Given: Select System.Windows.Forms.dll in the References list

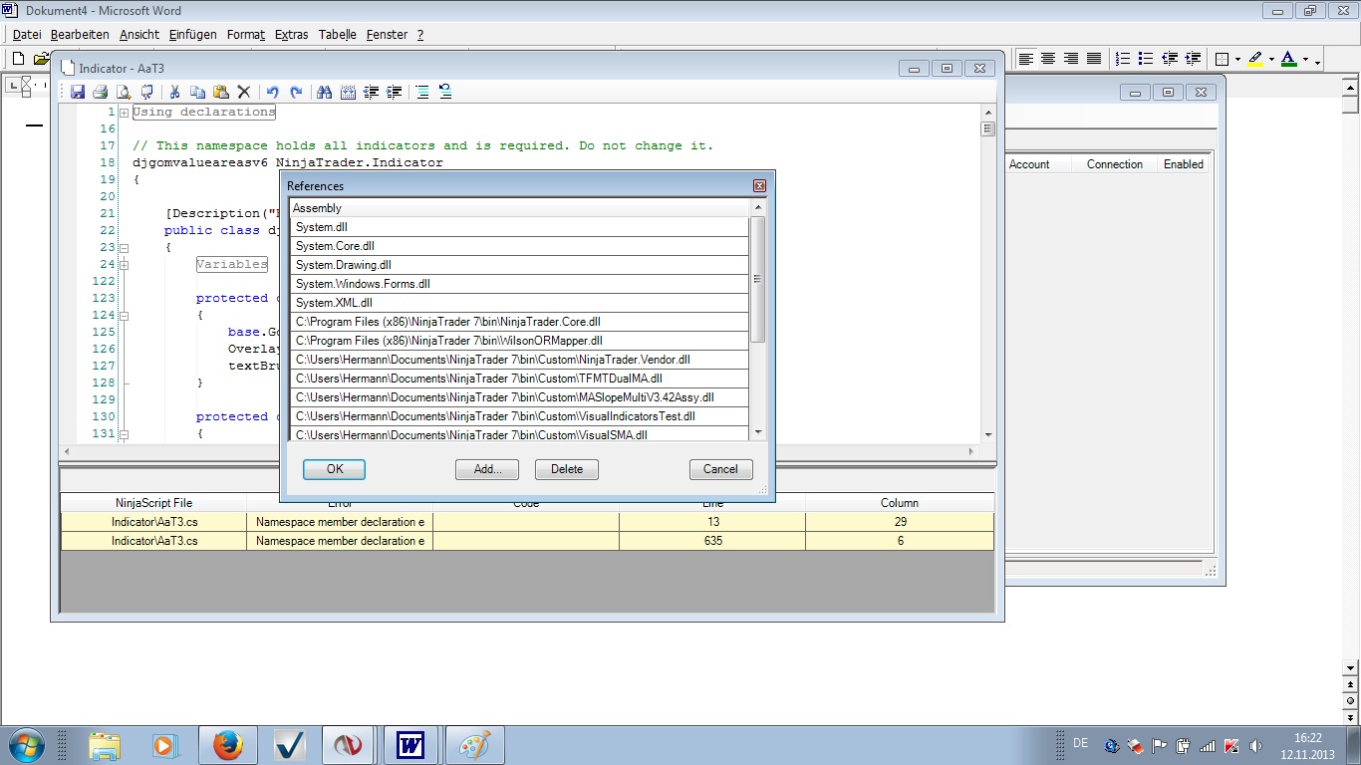Looking at the screenshot, I should pos(519,284).
